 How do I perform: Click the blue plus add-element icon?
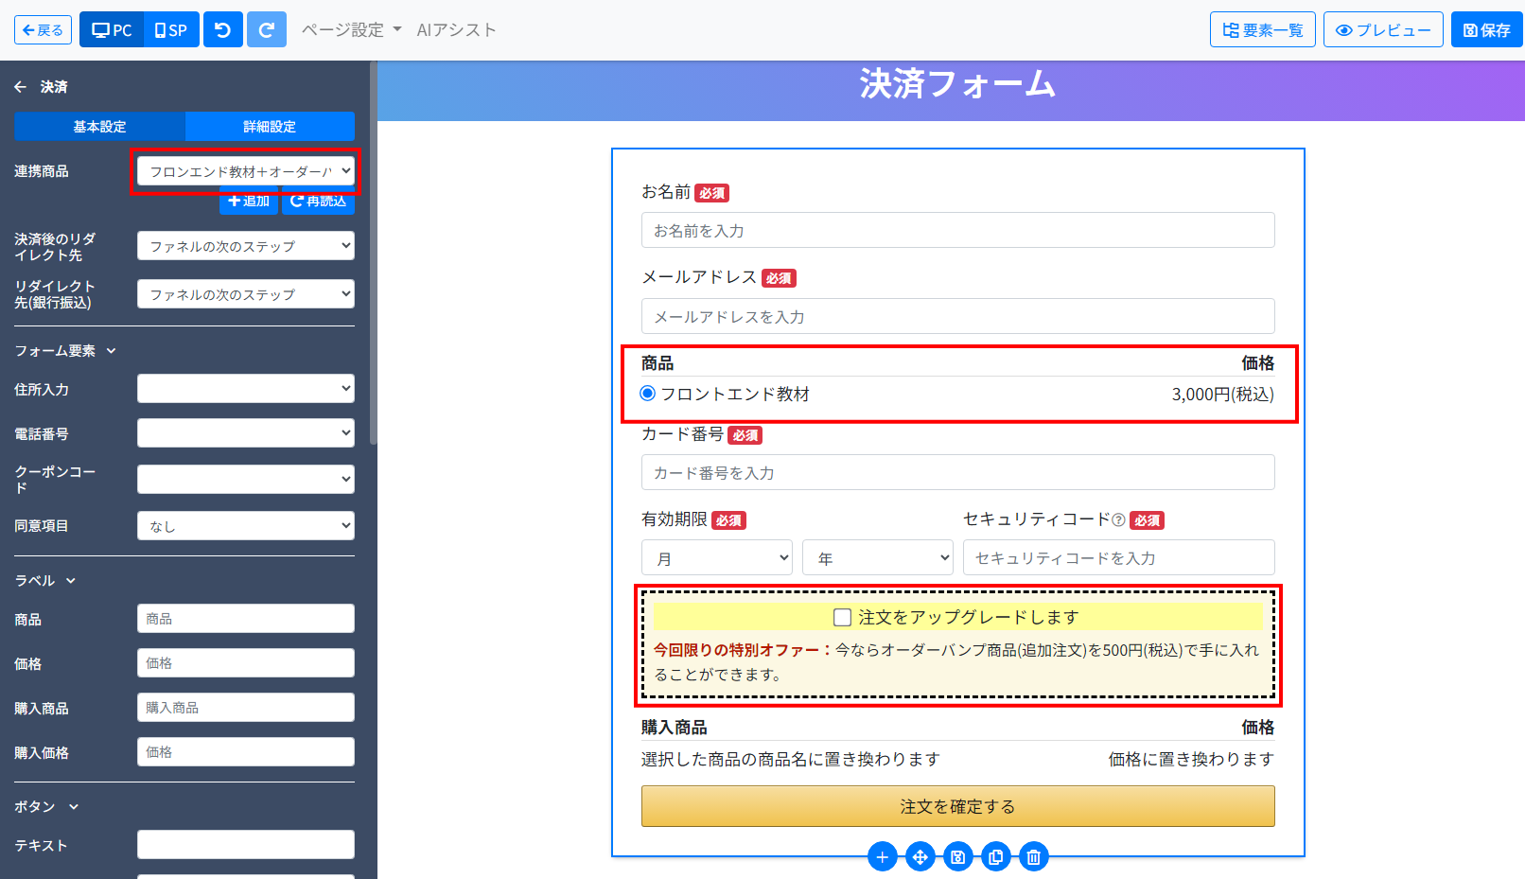pyautogui.click(x=882, y=857)
